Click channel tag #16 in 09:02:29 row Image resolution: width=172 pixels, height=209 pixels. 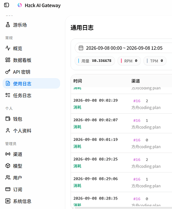click(x=137, y=101)
